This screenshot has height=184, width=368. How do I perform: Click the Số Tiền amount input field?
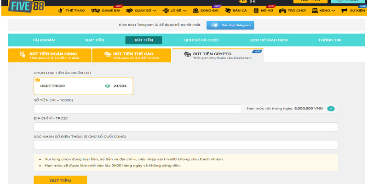pos(137,109)
